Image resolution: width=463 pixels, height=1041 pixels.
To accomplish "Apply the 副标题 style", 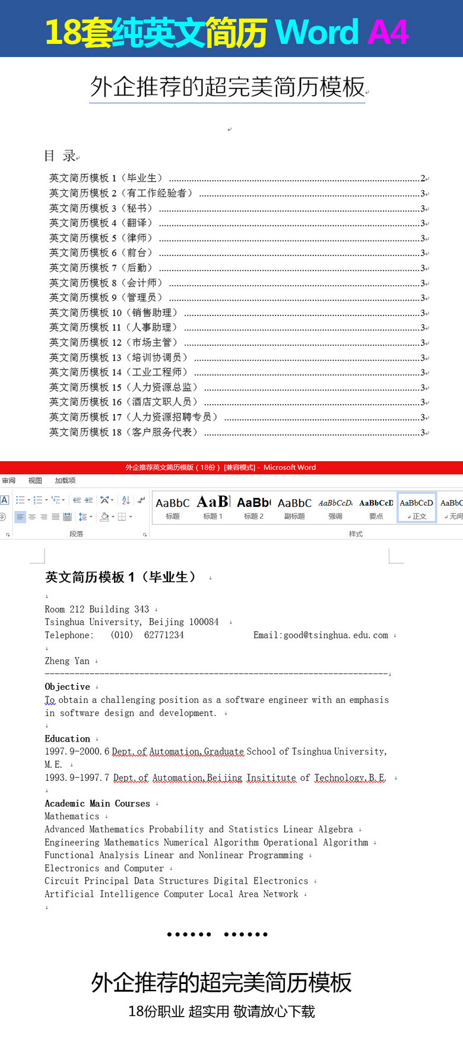I will 294,508.
